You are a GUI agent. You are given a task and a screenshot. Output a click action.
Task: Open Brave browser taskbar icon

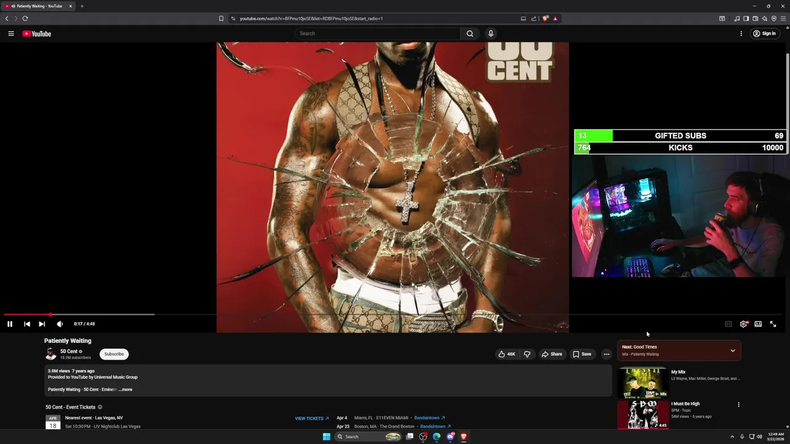[x=464, y=437]
